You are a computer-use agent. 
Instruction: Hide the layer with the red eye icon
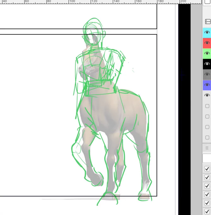click(x=207, y=43)
